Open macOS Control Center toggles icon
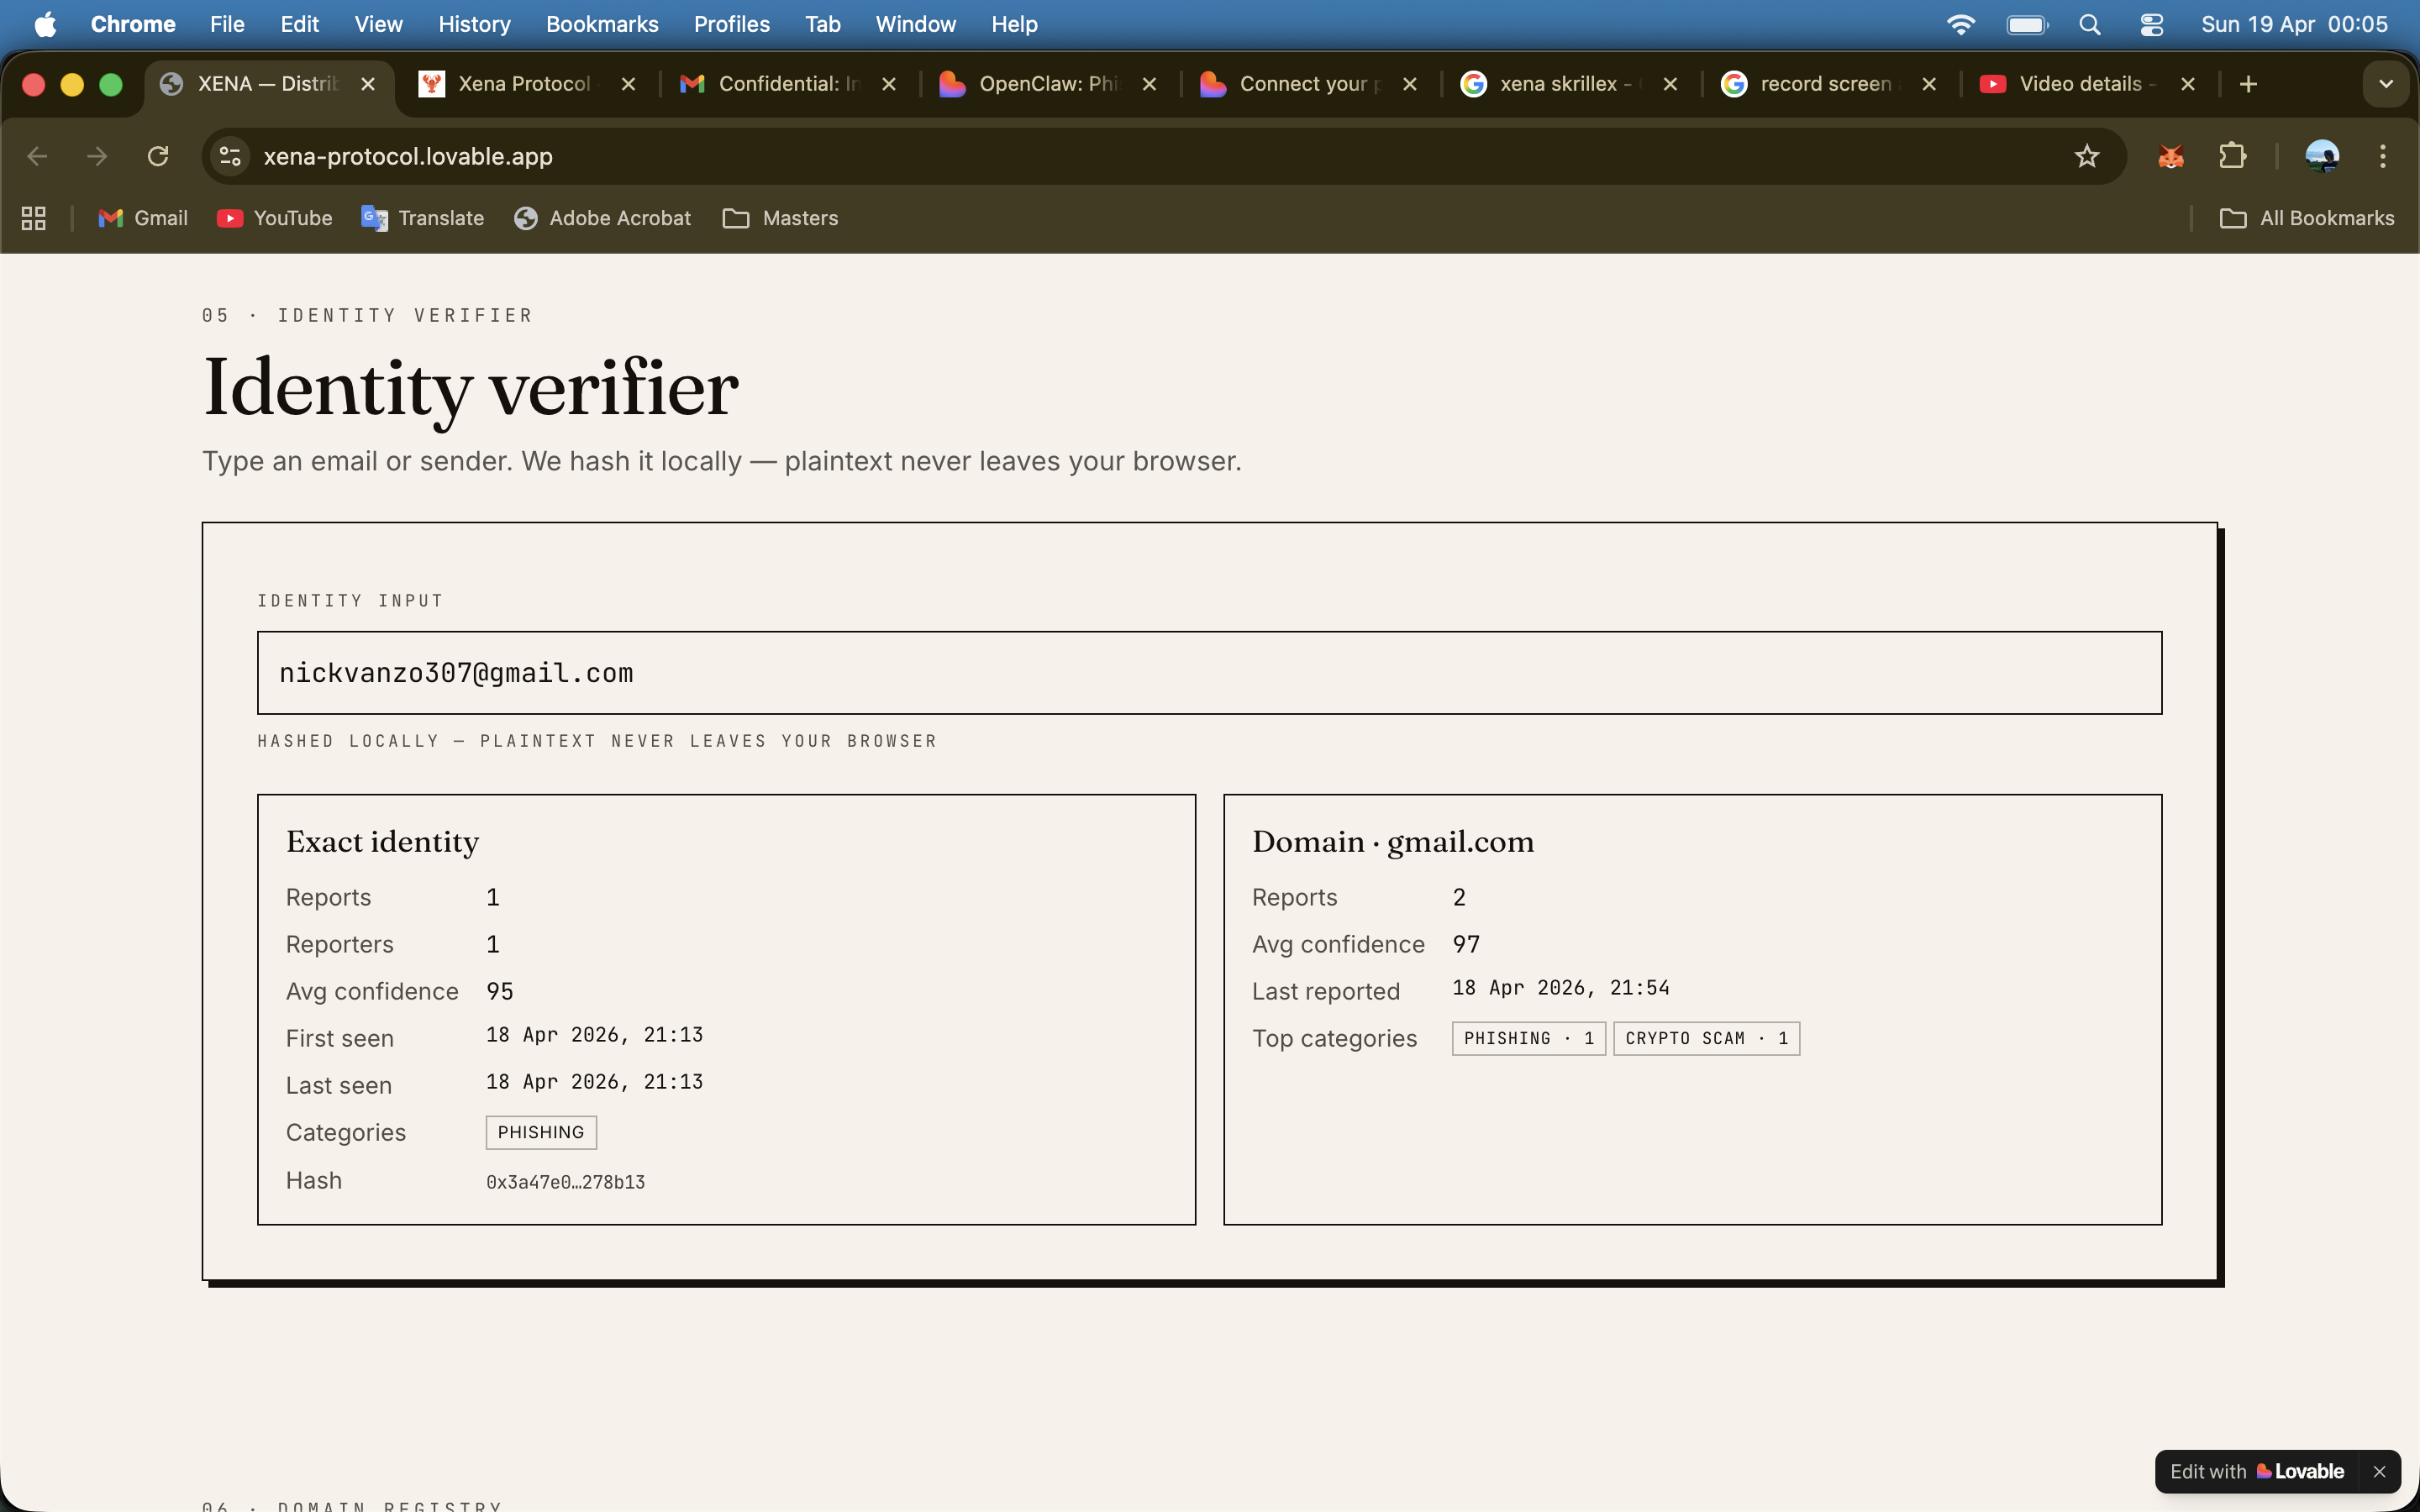The width and height of the screenshot is (2420, 1512). (2151, 24)
